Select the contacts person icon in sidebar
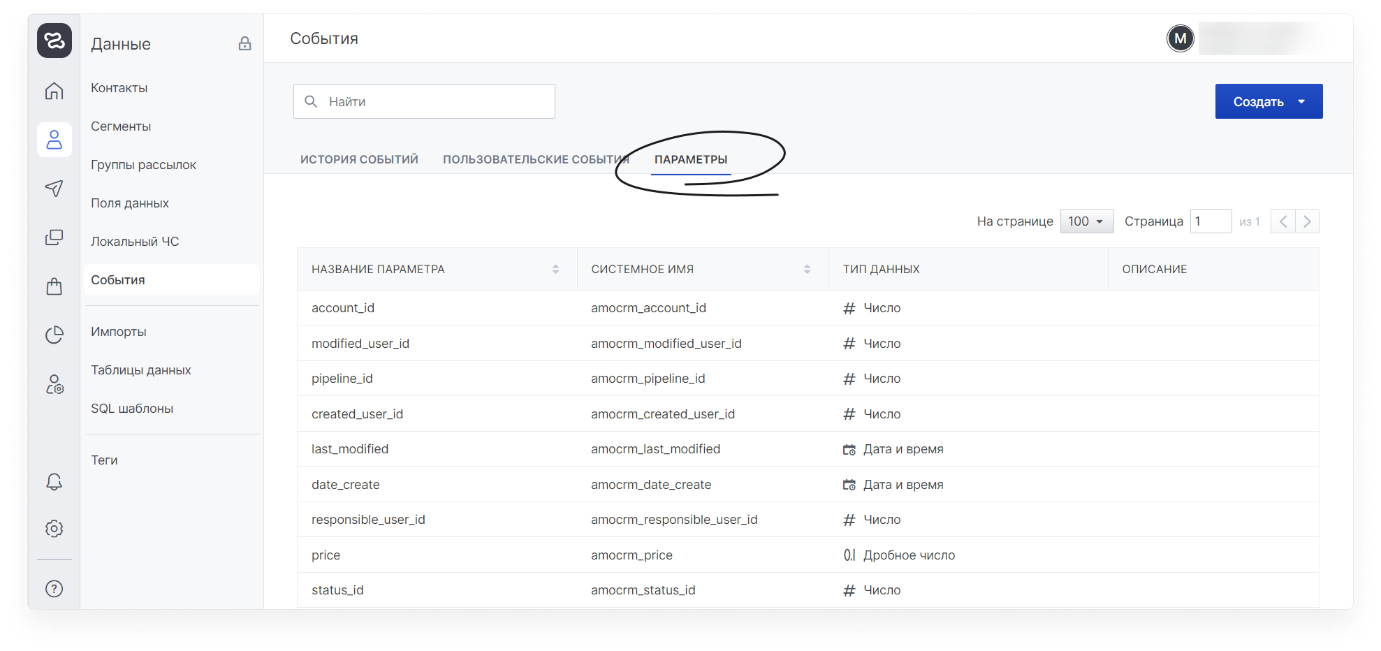This screenshot has height=651, width=1381. coord(54,140)
